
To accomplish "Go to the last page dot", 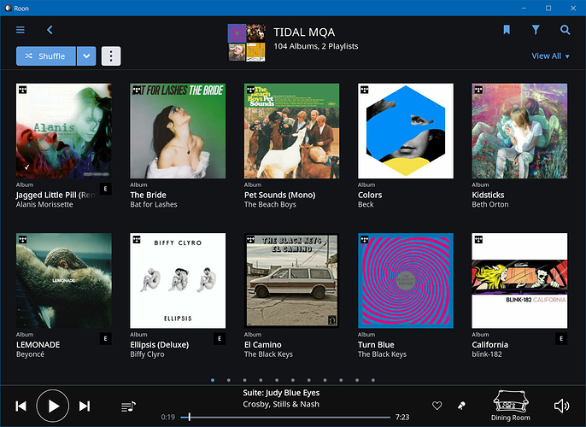I will tap(373, 380).
